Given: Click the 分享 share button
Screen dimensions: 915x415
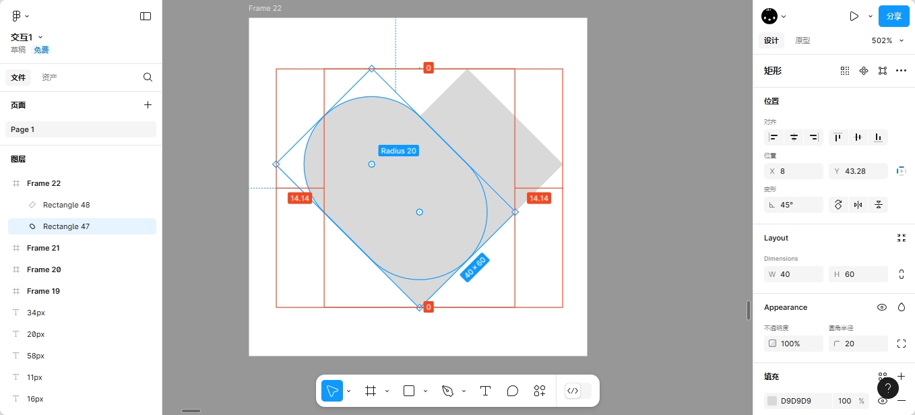Looking at the screenshot, I should tap(893, 16).
